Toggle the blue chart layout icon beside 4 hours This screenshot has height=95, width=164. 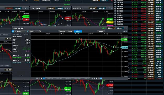tap(13, 31)
